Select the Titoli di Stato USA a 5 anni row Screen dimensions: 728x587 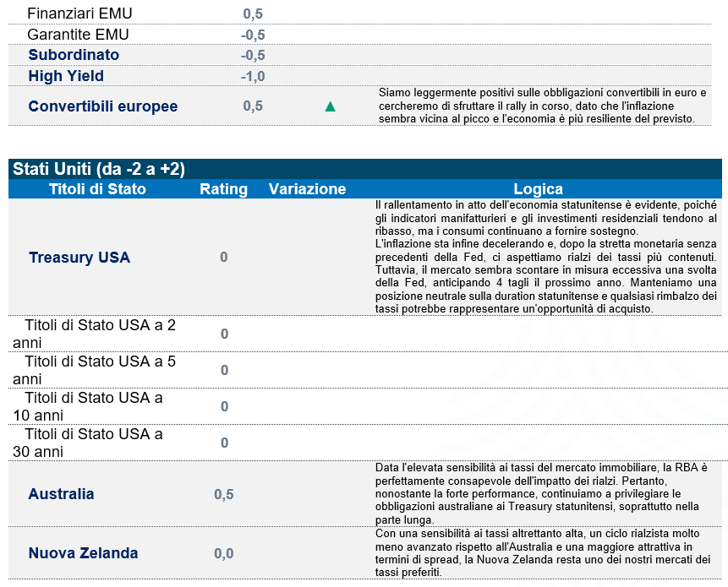click(x=94, y=370)
